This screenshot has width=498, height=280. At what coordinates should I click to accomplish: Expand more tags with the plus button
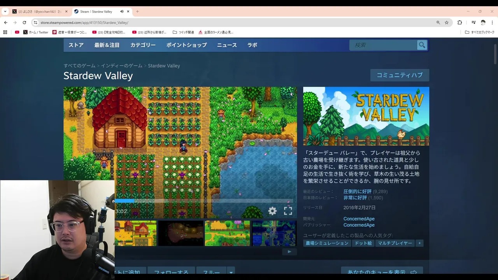[x=419, y=243]
